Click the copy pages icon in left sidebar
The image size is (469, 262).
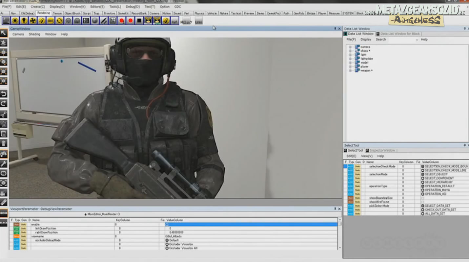coord(4,124)
